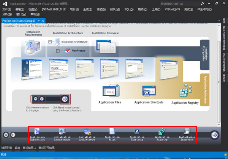The image size is (228, 159).
Task: Click the NewFeature1 checkmark icon
Action: click(67, 51)
